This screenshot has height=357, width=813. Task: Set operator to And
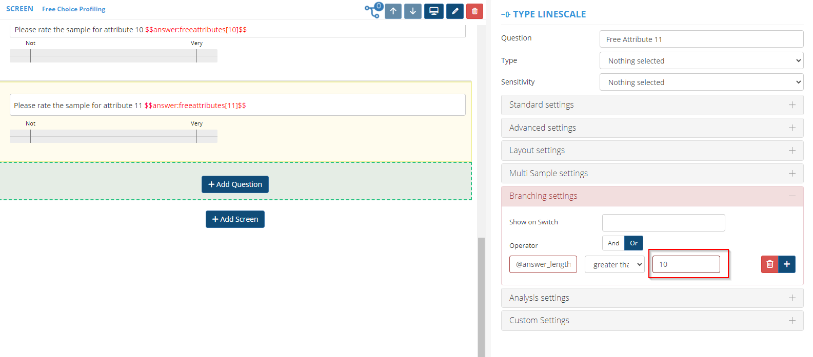(613, 243)
